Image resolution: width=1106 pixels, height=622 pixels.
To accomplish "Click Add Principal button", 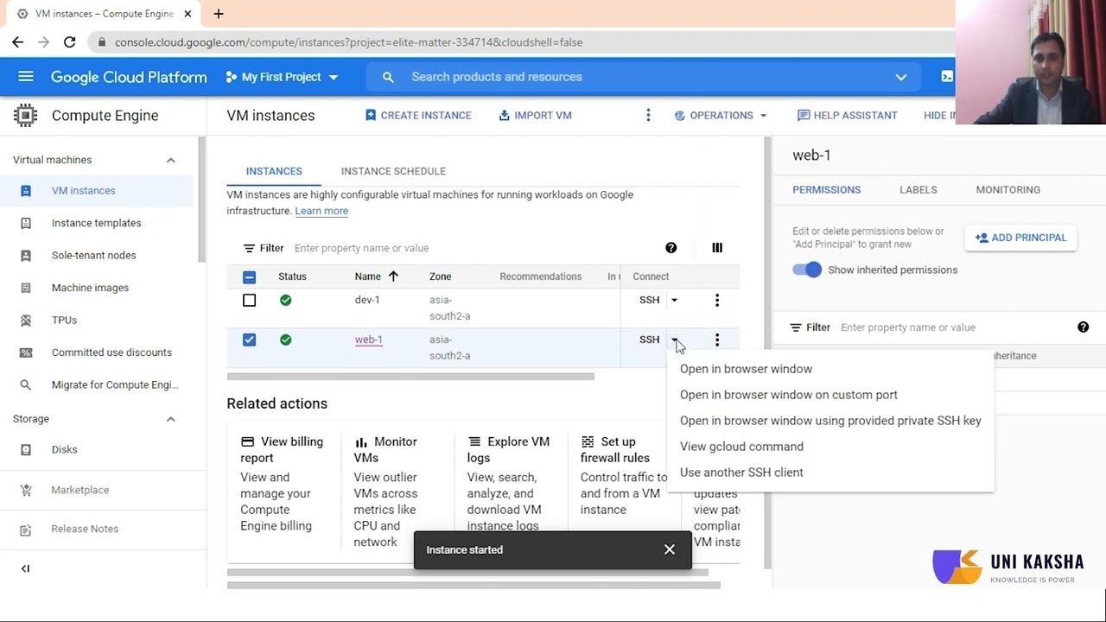I will coord(1020,238).
